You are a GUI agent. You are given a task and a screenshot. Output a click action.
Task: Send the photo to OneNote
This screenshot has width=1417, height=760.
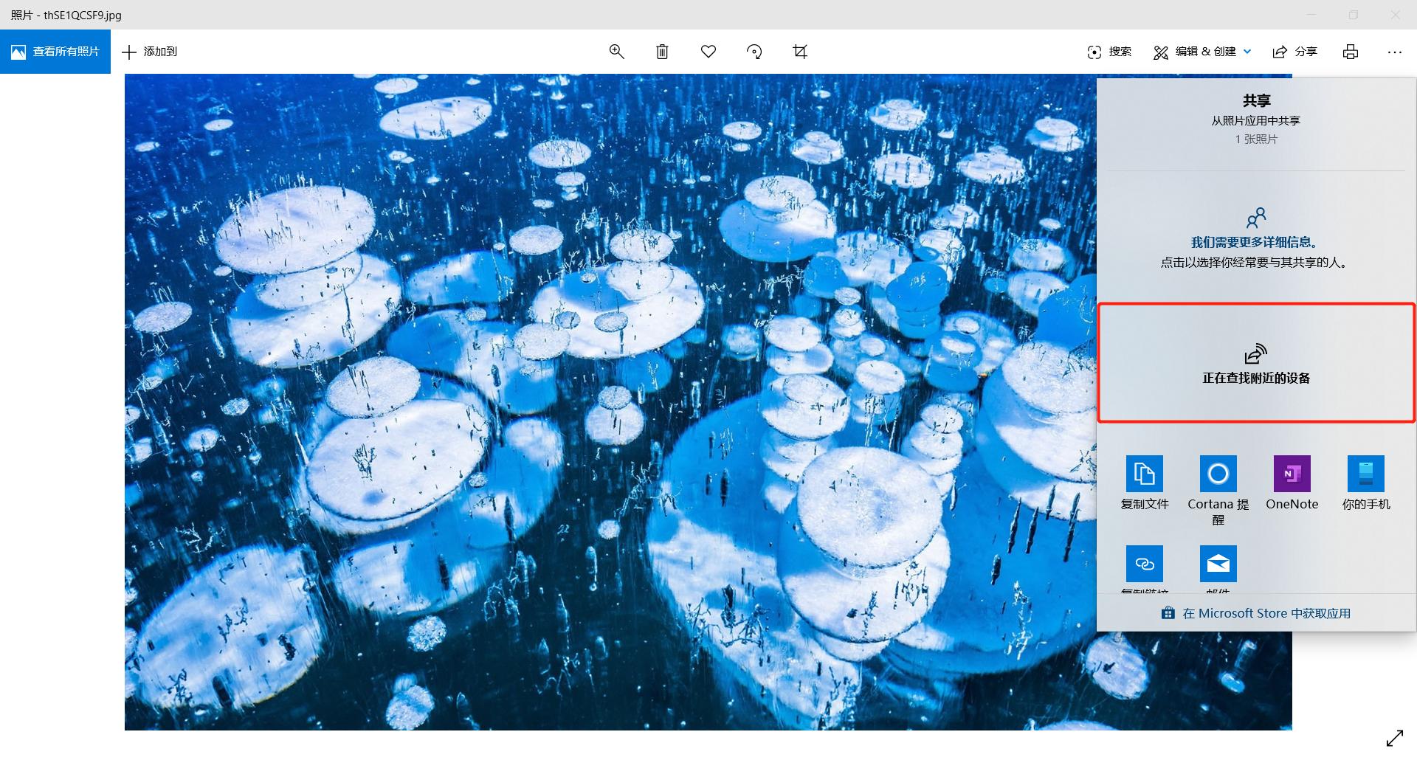(1292, 483)
